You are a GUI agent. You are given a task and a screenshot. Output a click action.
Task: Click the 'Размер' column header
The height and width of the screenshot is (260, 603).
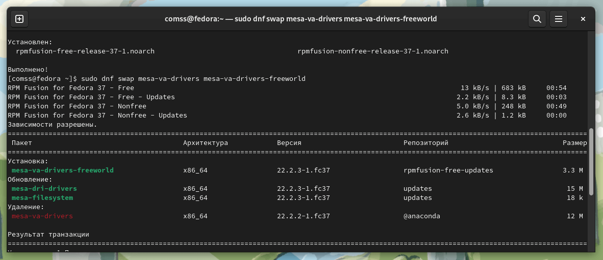[x=575, y=143]
